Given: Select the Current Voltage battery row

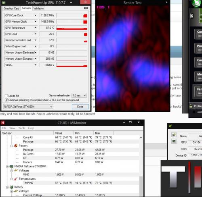Looking at the screenshot, I should click(70, 195).
